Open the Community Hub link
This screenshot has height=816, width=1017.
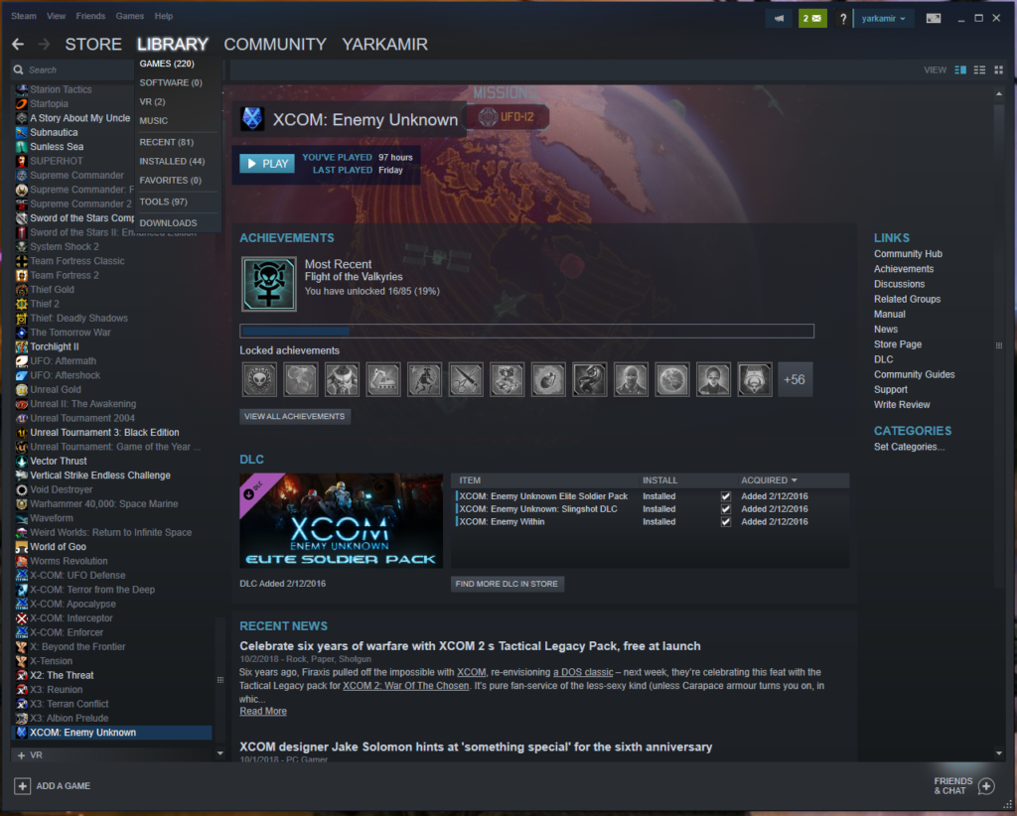908,254
